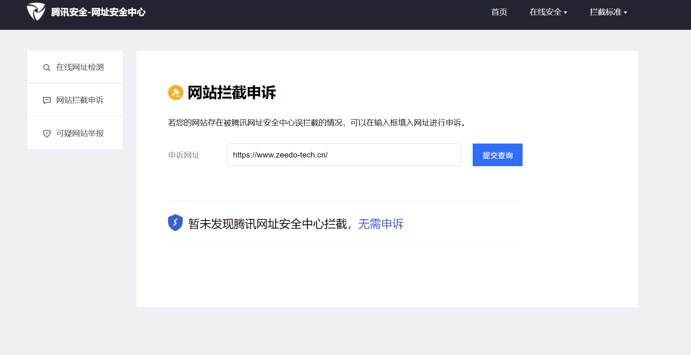Click the shield icon beside 可疑网站举报

46,133
